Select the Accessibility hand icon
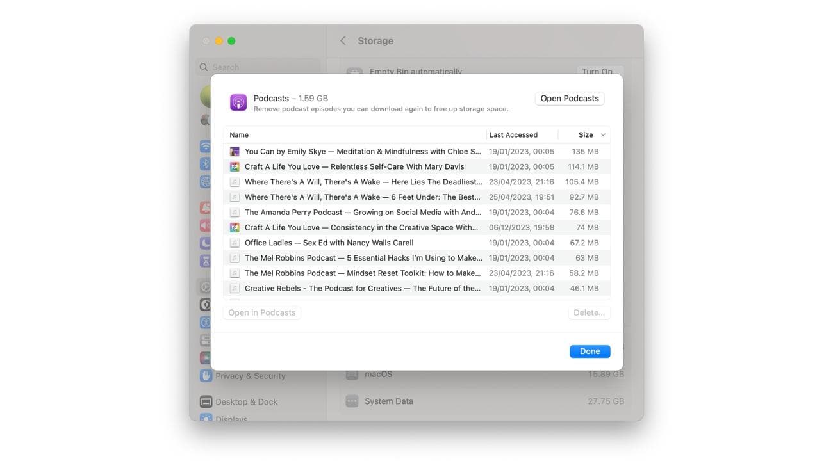This screenshot has height=468, width=833. pos(204,321)
